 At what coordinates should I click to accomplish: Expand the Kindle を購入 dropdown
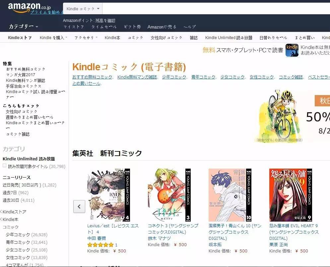53,38
